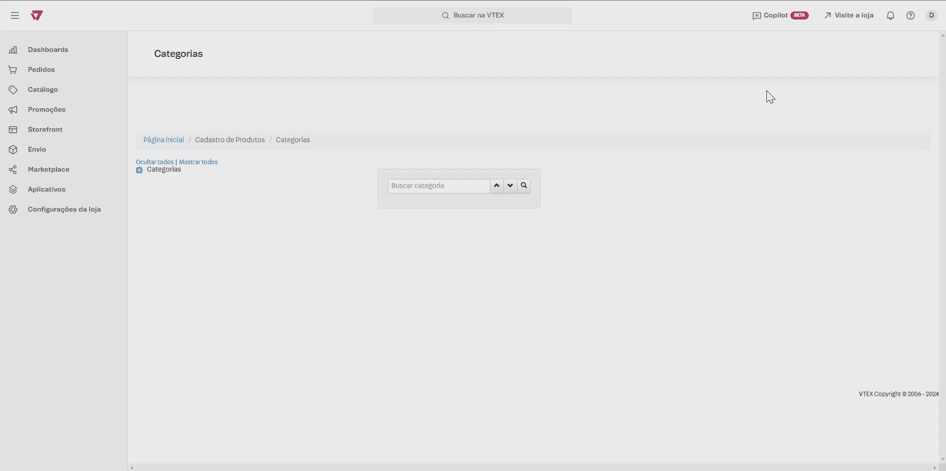The width and height of the screenshot is (946, 471).
Task: Click VTEX Copyright footer text
Action: [899, 394]
